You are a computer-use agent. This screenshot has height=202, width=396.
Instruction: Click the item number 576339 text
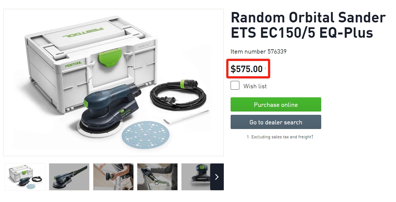click(x=258, y=51)
